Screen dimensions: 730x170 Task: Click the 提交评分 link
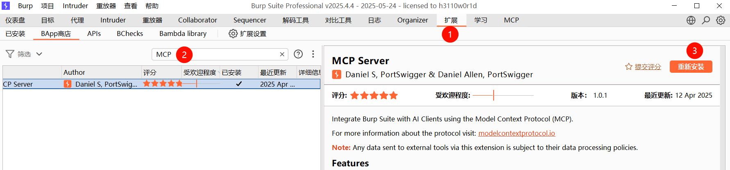tap(648, 67)
